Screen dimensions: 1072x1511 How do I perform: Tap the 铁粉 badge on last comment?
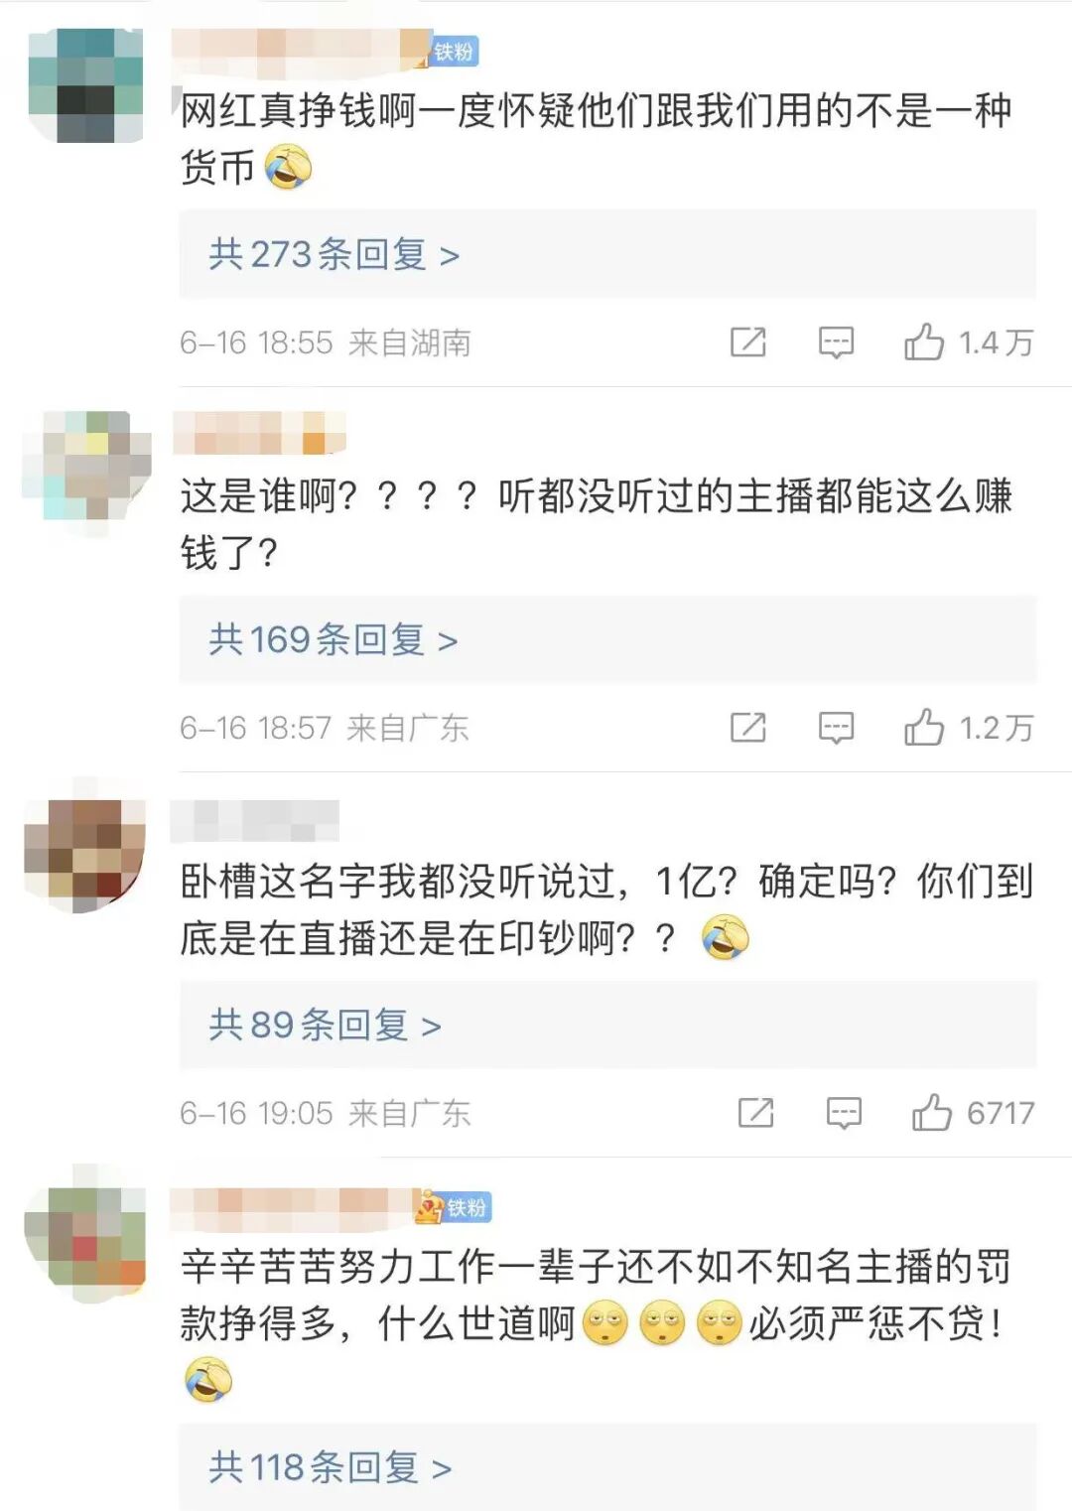click(x=454, y=1207)
